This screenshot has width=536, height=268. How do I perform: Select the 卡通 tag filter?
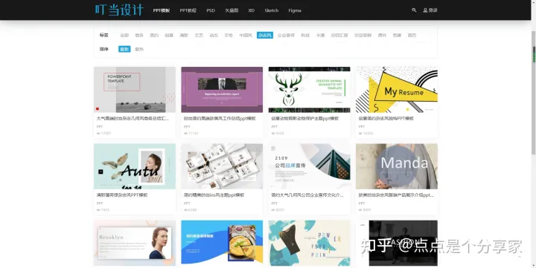point(320,35)
